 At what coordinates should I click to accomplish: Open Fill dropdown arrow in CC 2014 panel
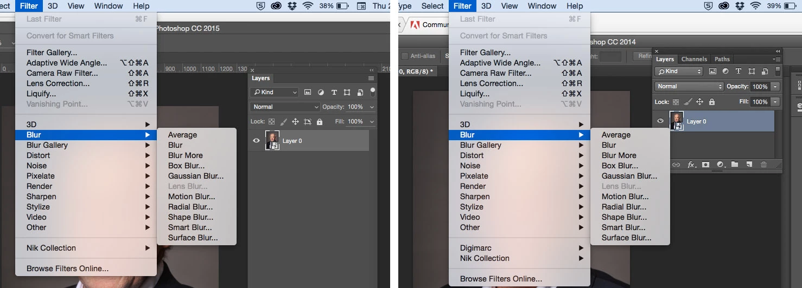point(775,102)
